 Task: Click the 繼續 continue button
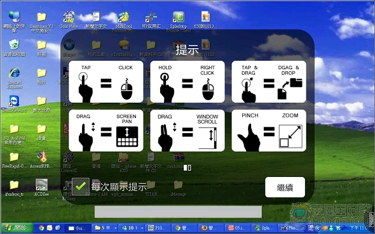point(285,187)
